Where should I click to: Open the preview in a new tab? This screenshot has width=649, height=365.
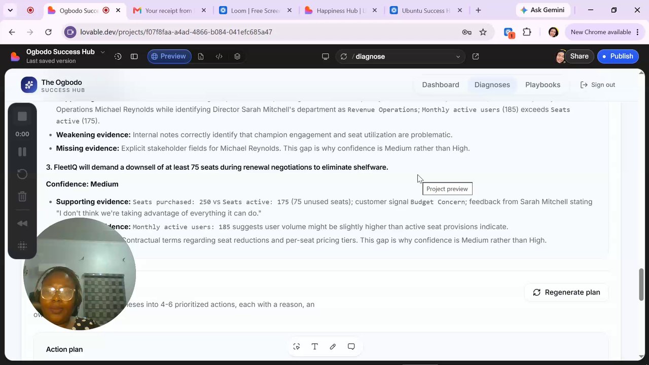tap(476, 56)
